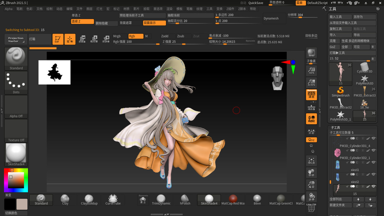Screen dimensions: 384x216
Task: Activate the Edit mode button
Action: [58, 39]
